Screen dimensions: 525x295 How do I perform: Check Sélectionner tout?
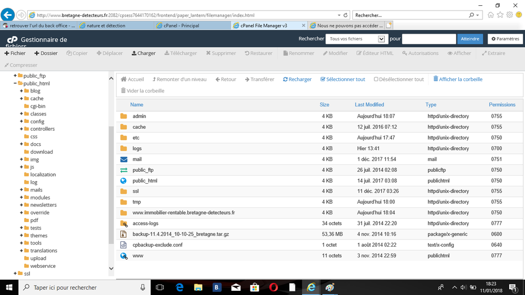tap(342, 79)
